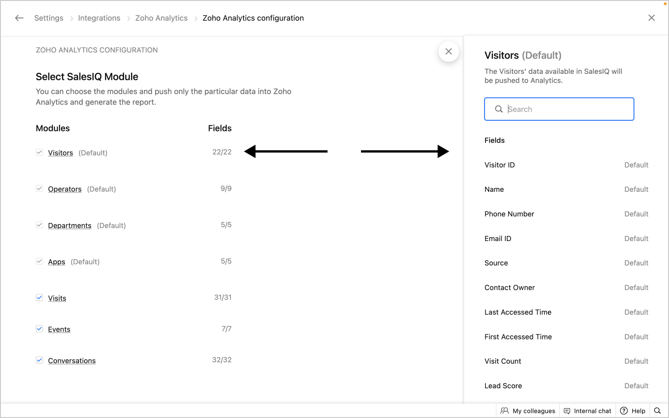
Task: Click the 31/31 fields count for Visits
Action: (x=223, y=297)
